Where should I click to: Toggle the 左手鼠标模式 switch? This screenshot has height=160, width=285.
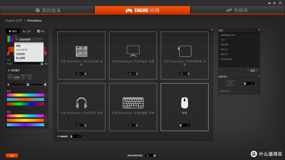pos(75,136)
